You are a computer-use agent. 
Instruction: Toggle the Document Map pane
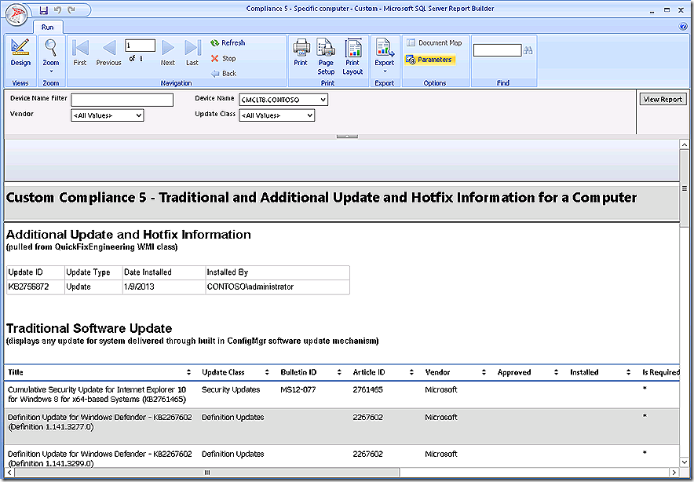[433, 43]
